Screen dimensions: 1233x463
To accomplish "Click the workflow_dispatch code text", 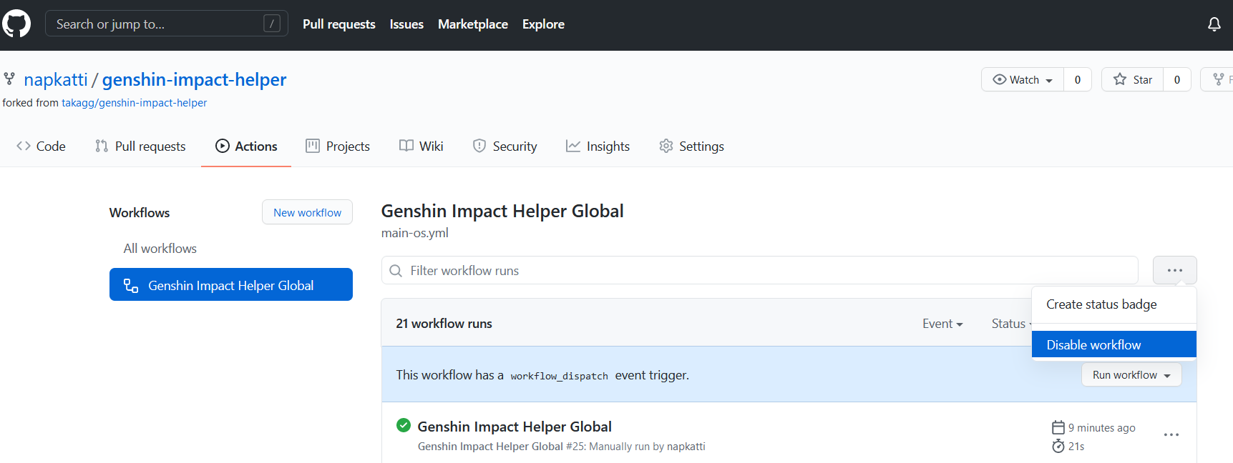I will coord(559,376).
